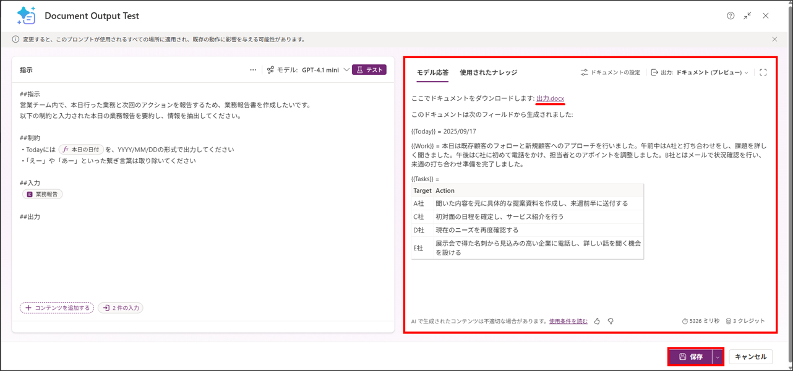Expand the GPT-4.1 mini model dropdown
The height and width of the screenshot is (371, 793).
[x=346, y=70]
